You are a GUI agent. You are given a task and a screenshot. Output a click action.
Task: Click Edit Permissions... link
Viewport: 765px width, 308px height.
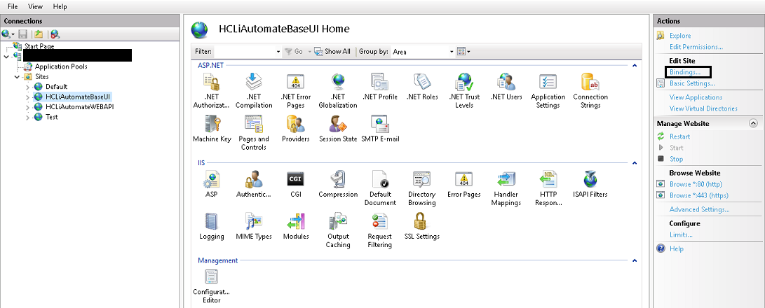696,47
